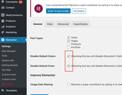Switch to the Advanced tab
122x95 pixels.
[63, 24]
